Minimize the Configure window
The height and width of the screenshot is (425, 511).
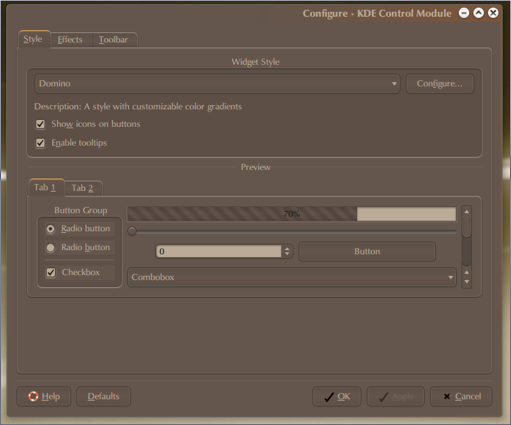click(x=464, y=13)
